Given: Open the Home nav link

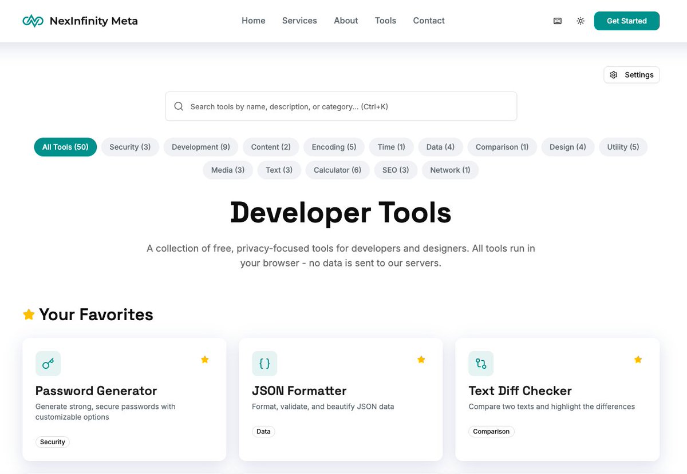Looking at the screenshot, I should pos(254,21).
